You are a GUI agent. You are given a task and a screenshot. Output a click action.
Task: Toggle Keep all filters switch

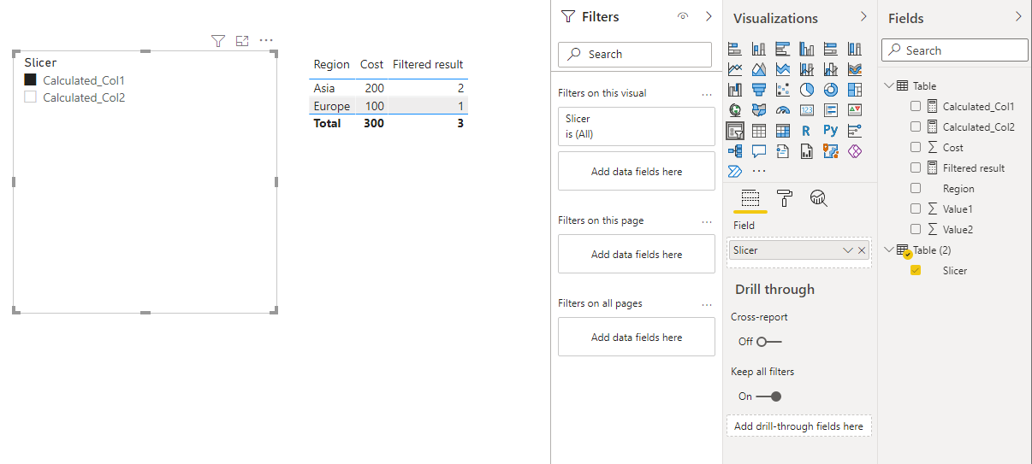click(769, 396)
